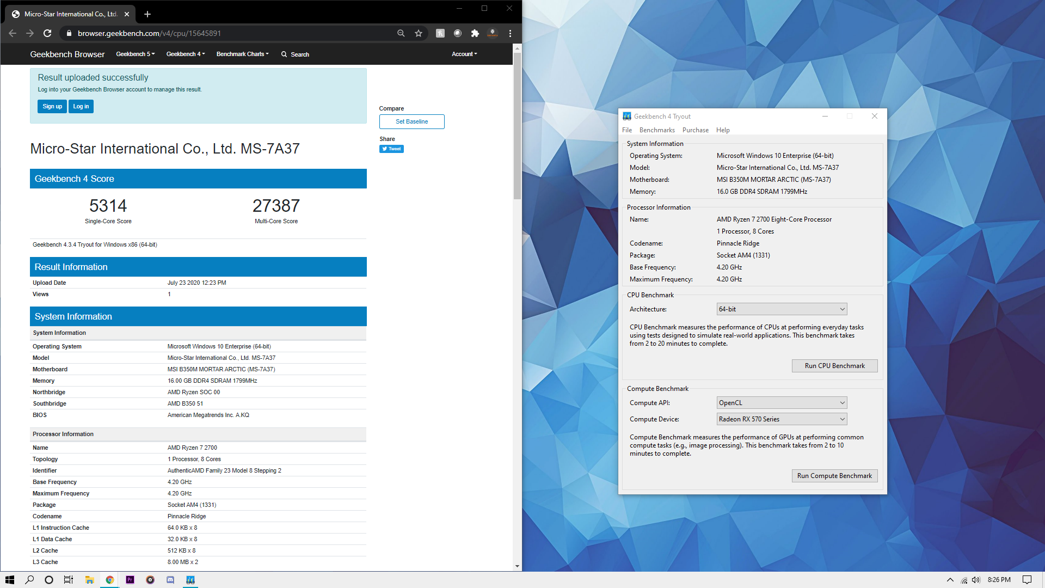This screenshot has height=588, width=1045.
Task: Show hidden system tray icons
Action: point(950,580)
